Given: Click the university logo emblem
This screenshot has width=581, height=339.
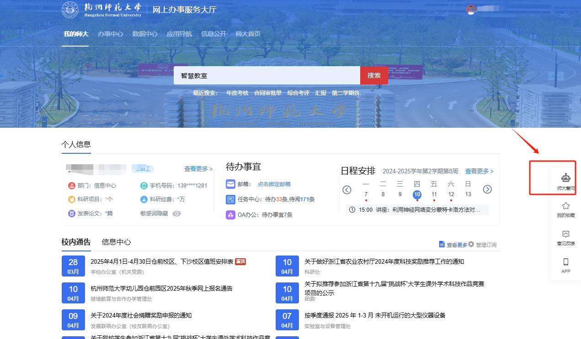Looking at the screenshot, I should tap(70, 10).
